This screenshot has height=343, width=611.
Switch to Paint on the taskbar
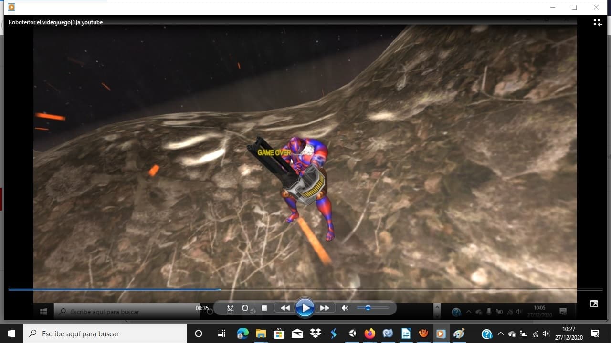(x=459, y=333)
